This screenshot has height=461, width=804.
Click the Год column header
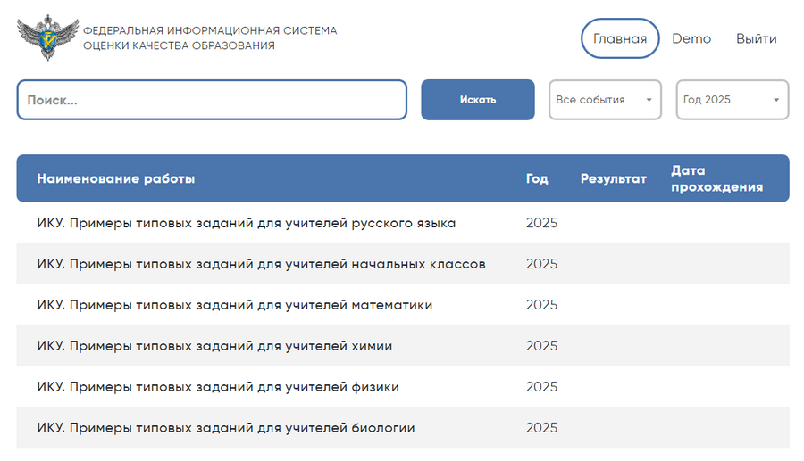pos(537,178)
